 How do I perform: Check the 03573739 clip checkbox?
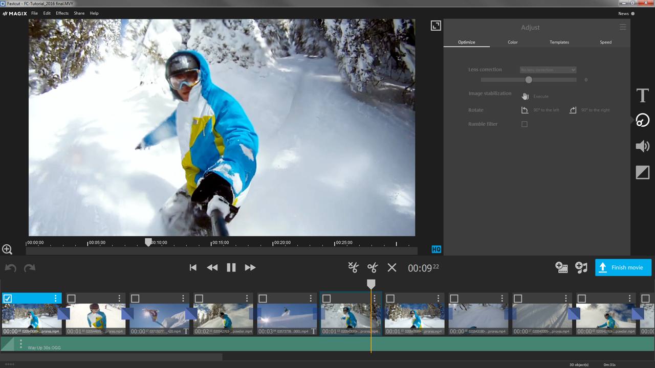tap(263, 298)
